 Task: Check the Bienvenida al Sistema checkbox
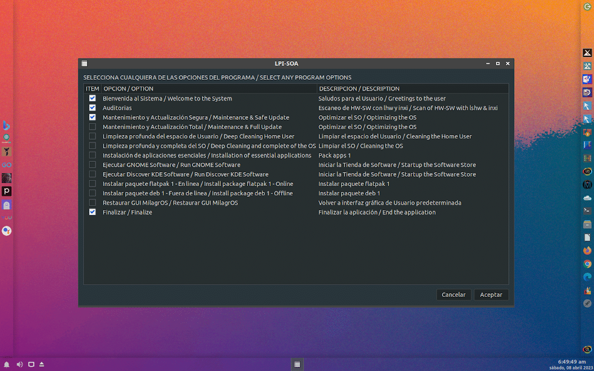click(x=93, y=98)
